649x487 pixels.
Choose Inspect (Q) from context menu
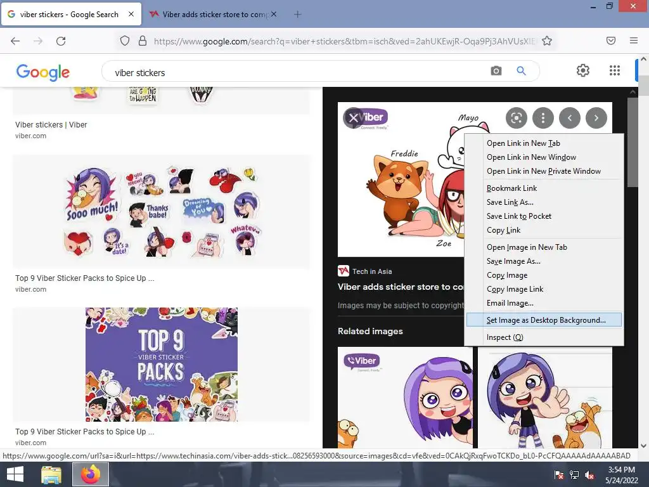544,337
